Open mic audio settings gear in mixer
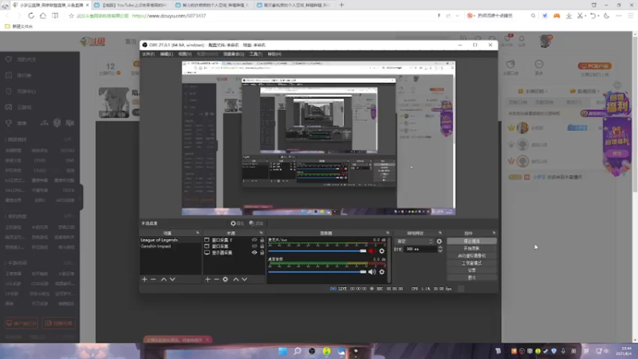The width and height of the screenshot is (638, 359). 382,251
